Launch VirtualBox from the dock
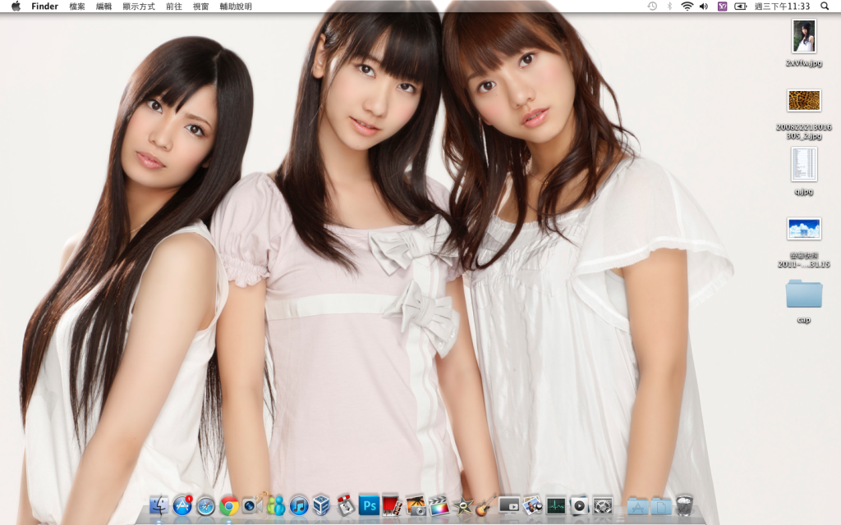 coord(322,505)
